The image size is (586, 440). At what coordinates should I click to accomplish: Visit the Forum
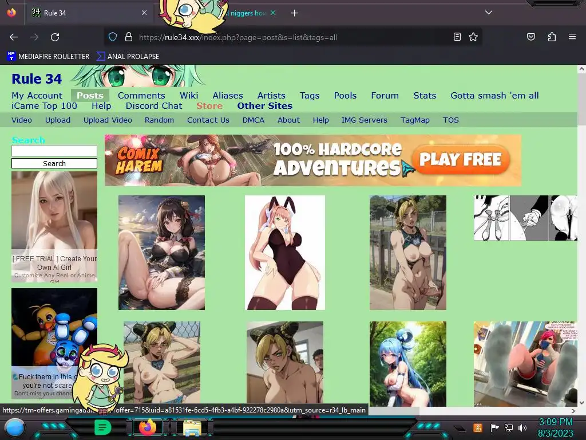point(385,96)
